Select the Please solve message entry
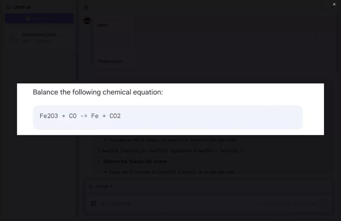341x221 pixels. (110, 61)
